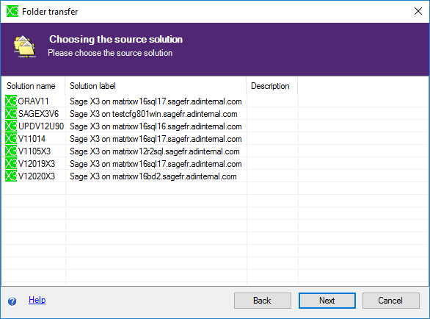Close the Folder transfer dialog

(x=418, y=11)
